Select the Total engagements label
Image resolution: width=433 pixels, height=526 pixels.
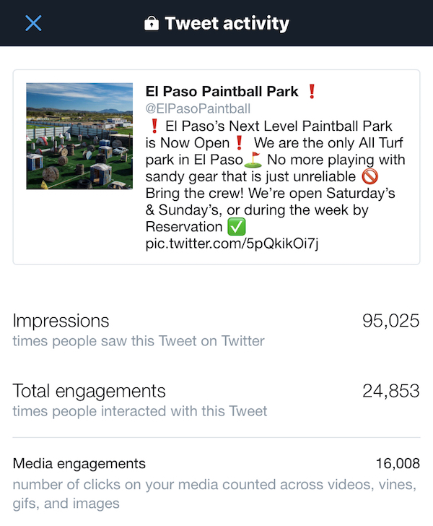click(x=89, y=391)
